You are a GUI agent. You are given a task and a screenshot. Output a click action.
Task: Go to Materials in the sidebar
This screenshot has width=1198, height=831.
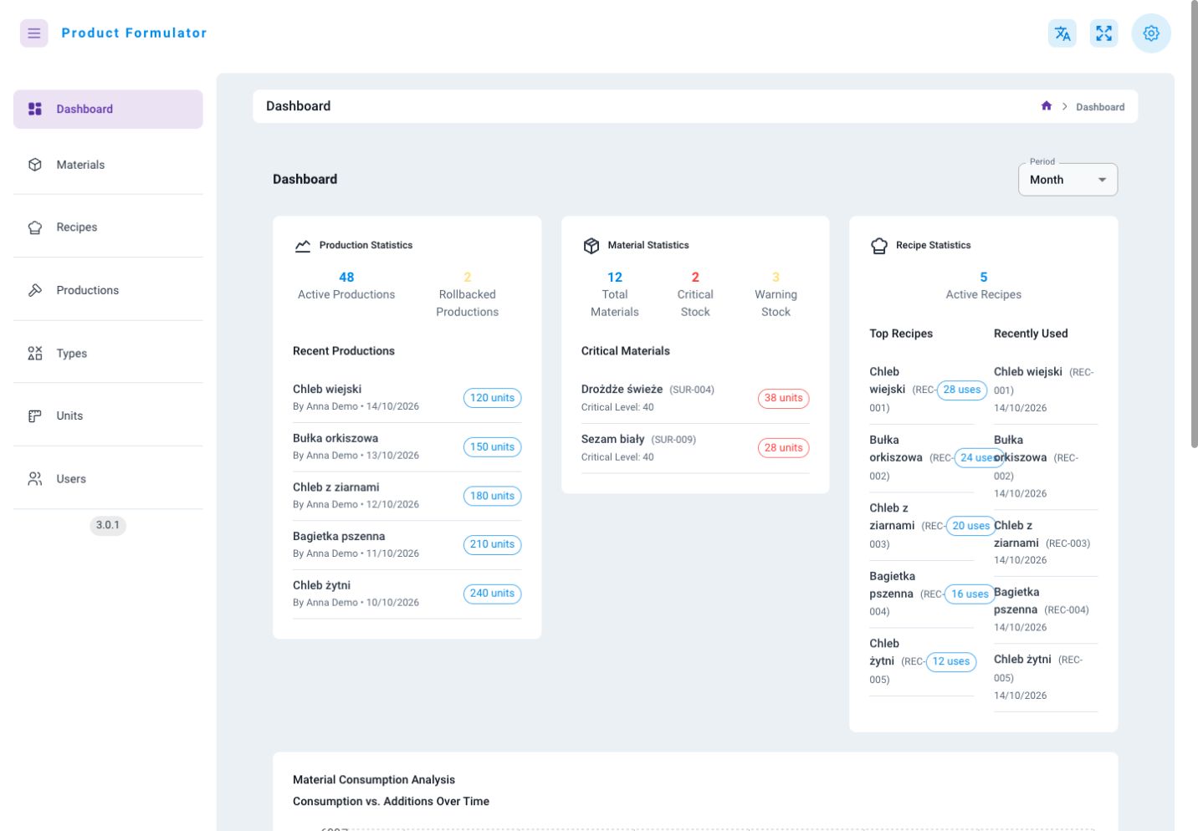coord(108,165)
